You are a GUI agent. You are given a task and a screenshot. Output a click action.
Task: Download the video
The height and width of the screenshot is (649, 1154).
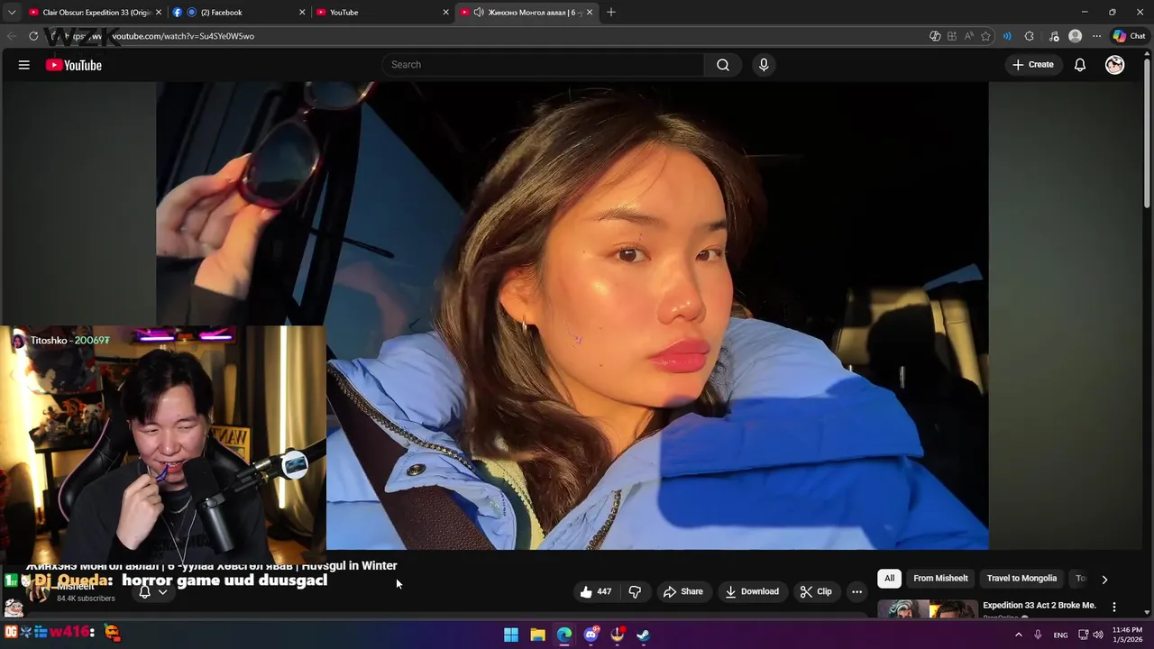[752, 591]
